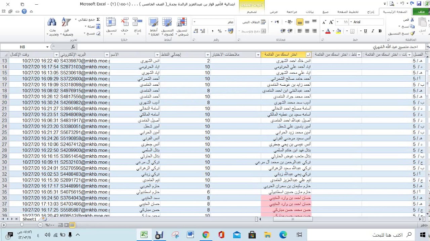Click the fill color bucket swatch
Screen dimensions: 430x241
(338, 31)
